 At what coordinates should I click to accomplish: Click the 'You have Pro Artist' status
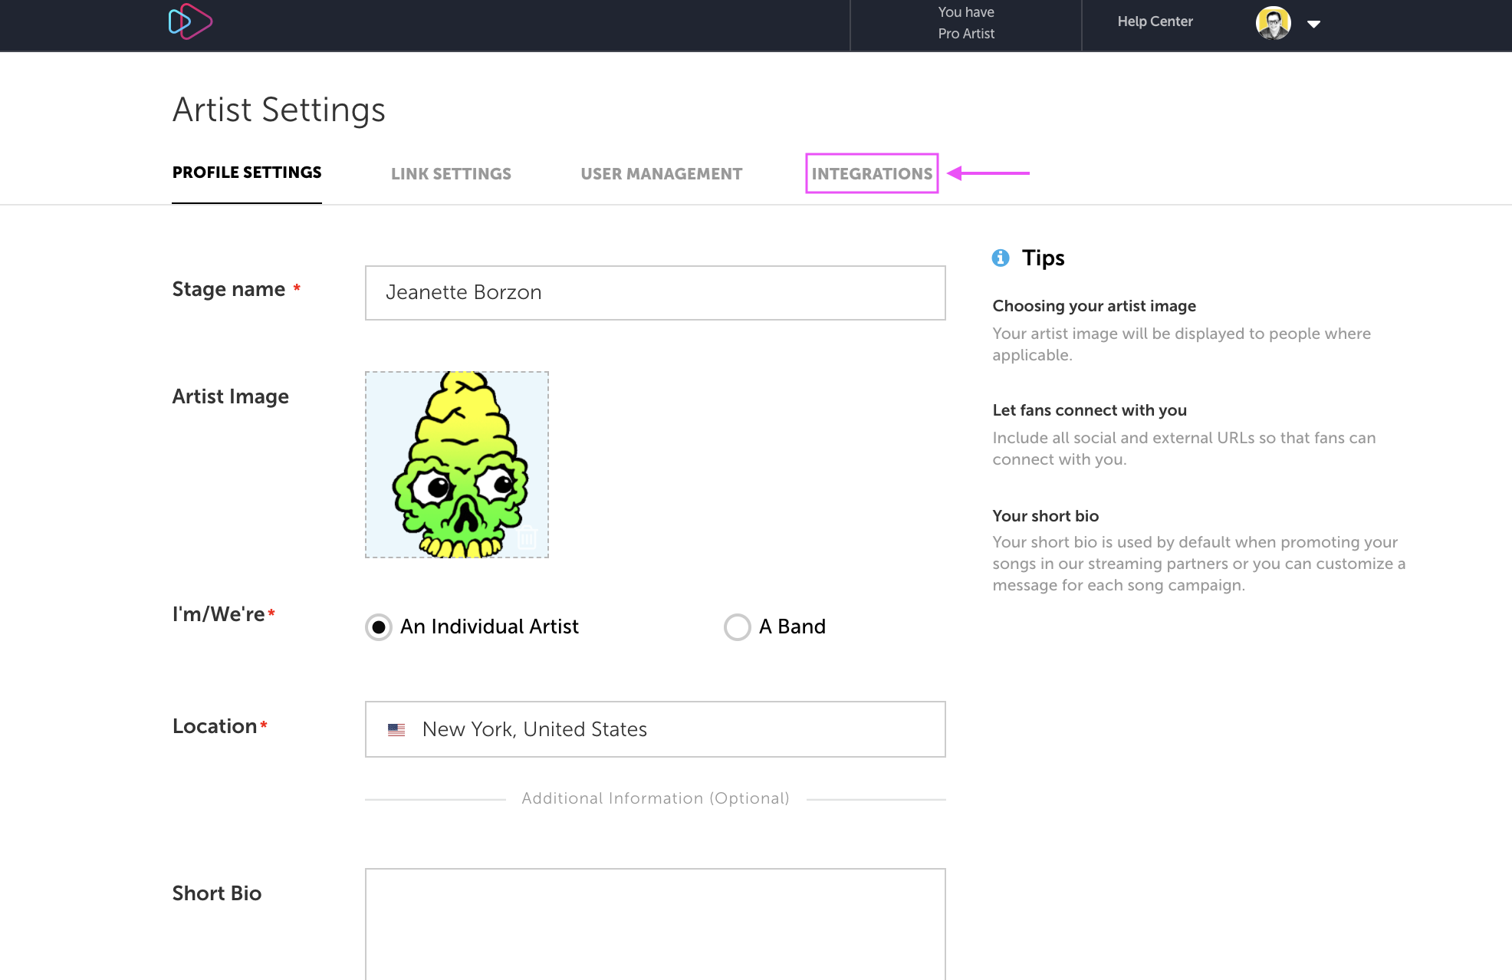pyautogui.click(x=966, y=23)
